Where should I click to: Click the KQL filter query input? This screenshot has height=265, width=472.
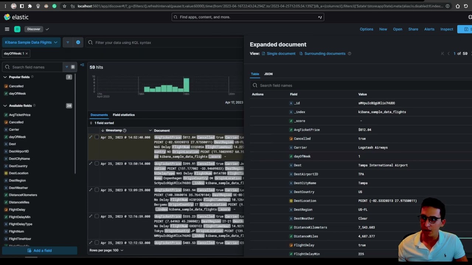pyautogui.click(x=164, y=42)
